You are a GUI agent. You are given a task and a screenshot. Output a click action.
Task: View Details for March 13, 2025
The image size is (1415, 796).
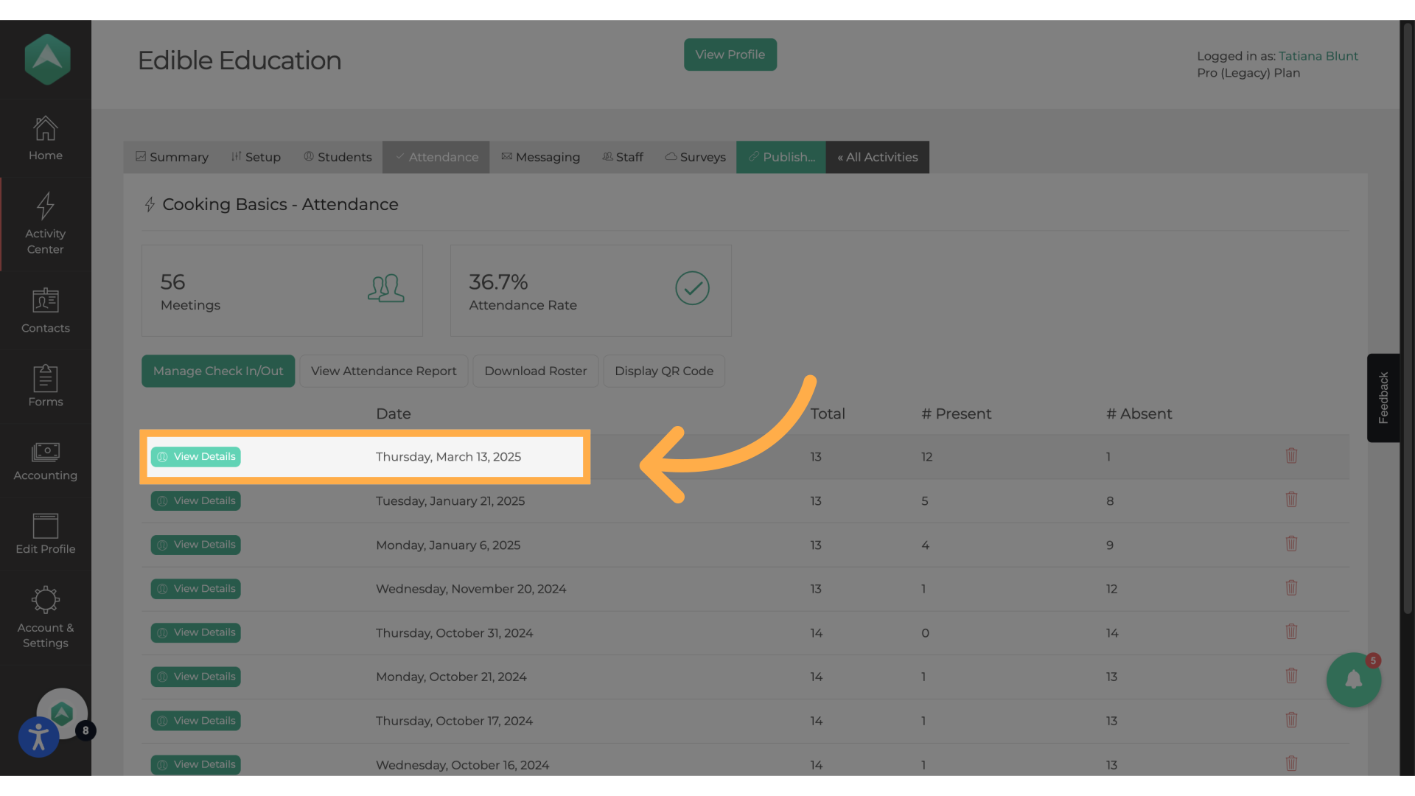[196, 457]
